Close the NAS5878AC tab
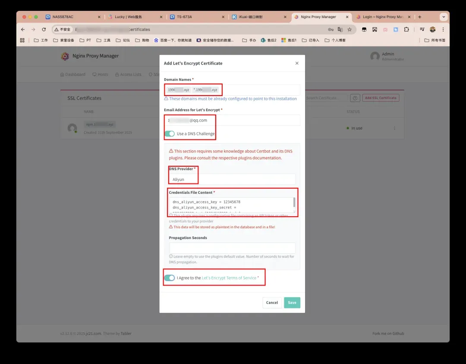Screen dimensions: 466x364 [x=99, y=17]
